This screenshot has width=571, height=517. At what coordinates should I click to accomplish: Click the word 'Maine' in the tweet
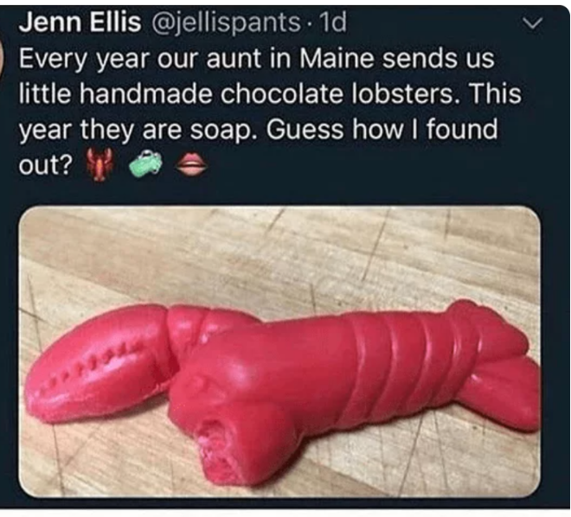pyautogui.click(x=337, y=58)
